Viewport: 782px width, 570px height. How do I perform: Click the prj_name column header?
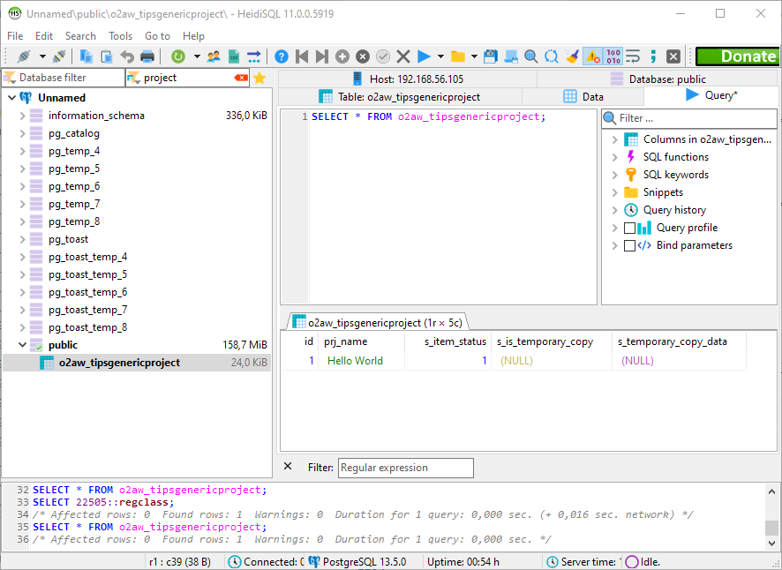(361, 341)
